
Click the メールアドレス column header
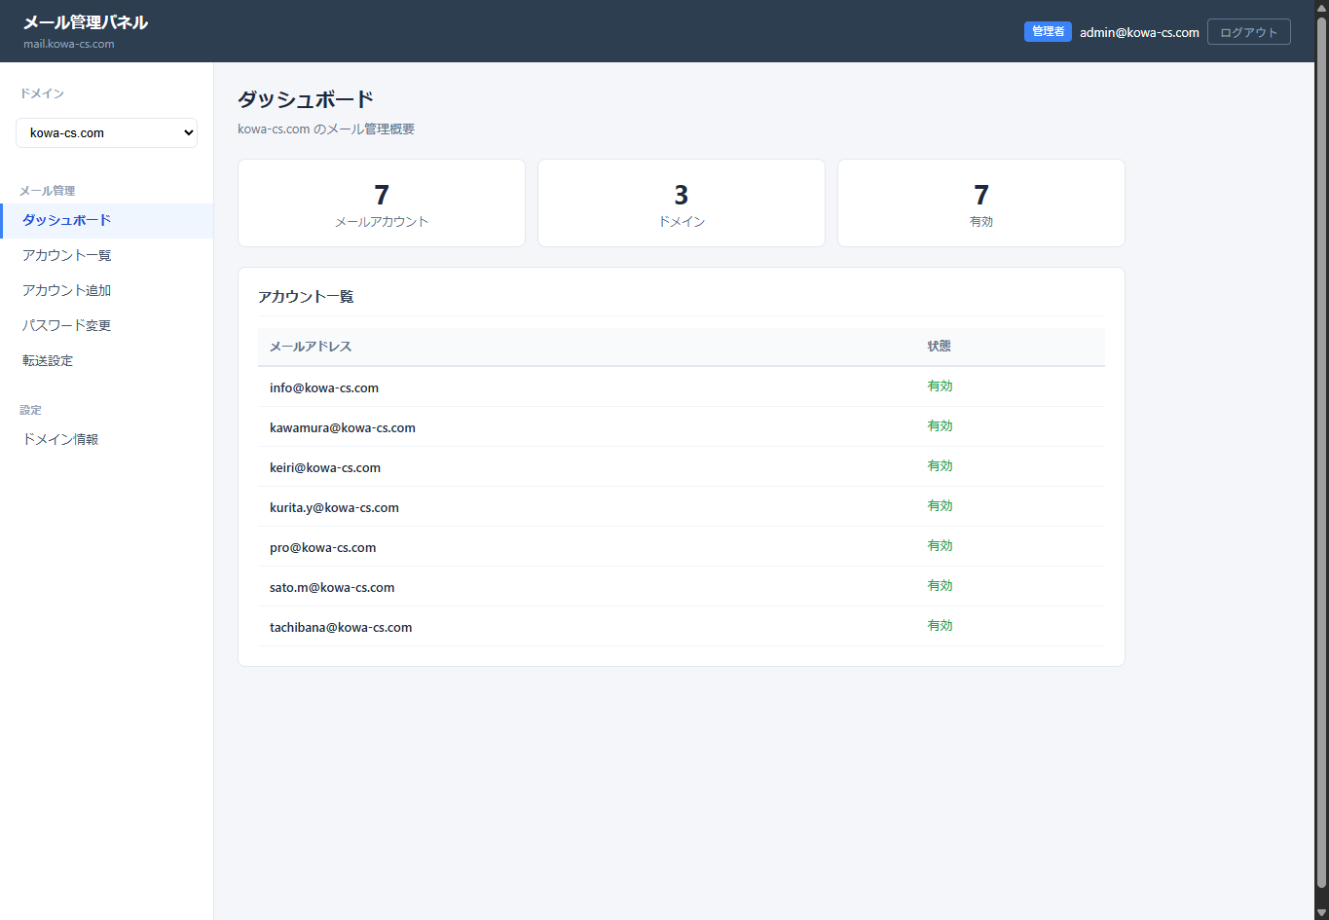tap(311, 347)
